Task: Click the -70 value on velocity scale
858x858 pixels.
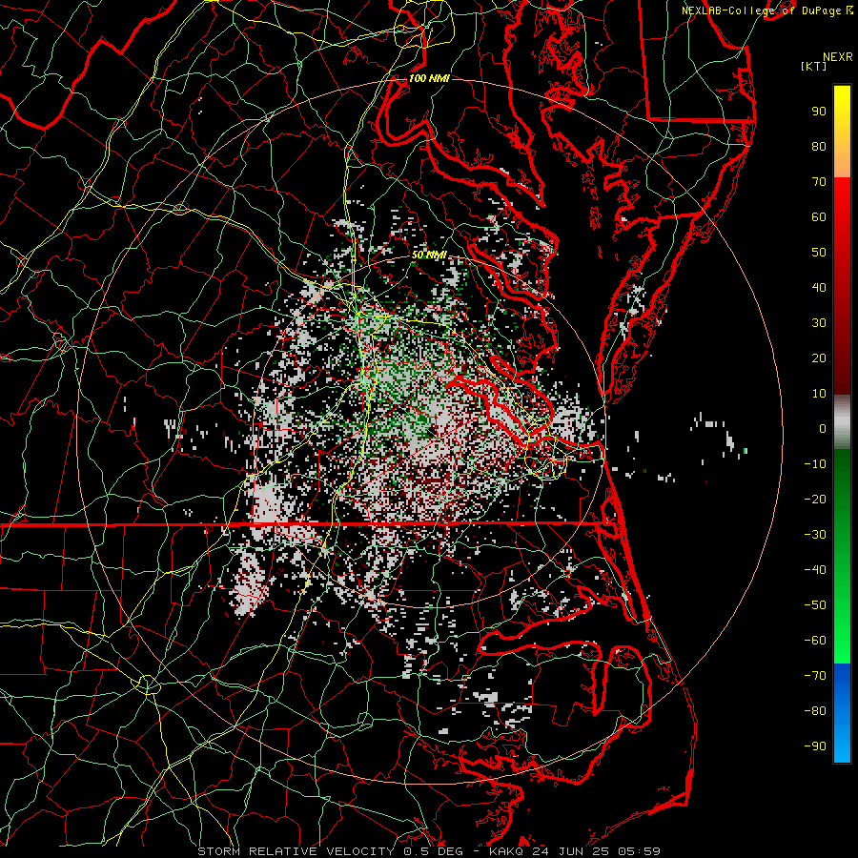Action: 815,676
